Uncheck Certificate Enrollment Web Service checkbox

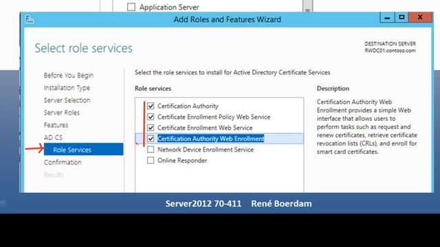point(151,128)
